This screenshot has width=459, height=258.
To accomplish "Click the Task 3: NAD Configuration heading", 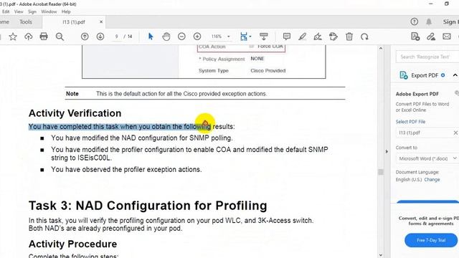I will pos(148,206).
